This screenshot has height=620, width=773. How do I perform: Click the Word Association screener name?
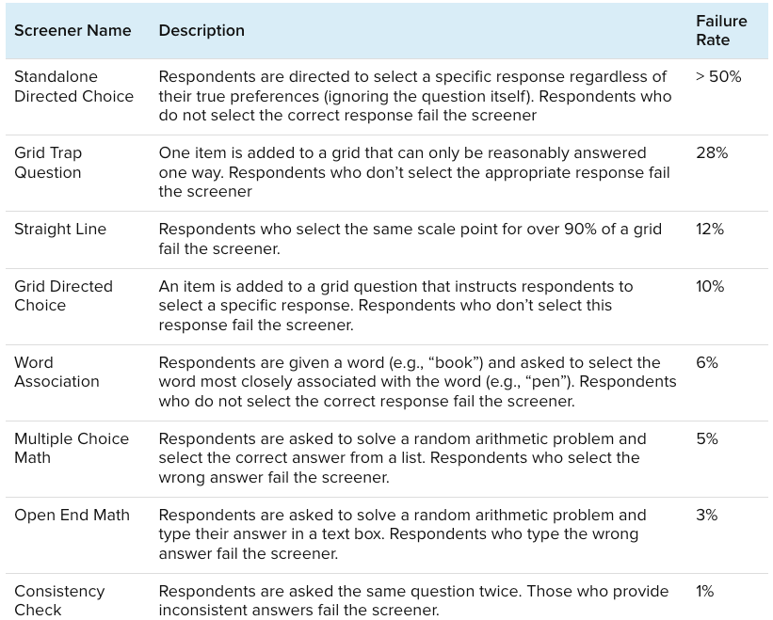(x=56, y=372)
